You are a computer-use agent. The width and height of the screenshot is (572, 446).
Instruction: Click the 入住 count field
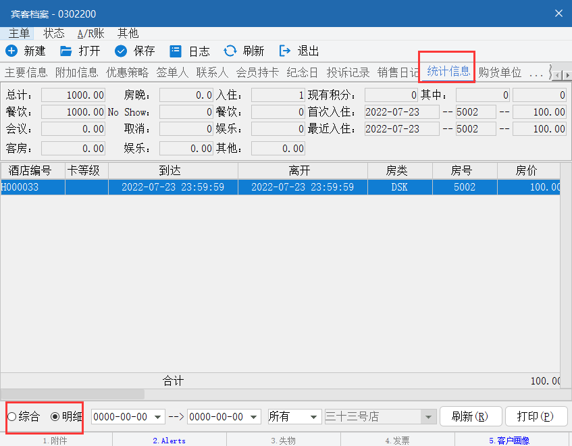coord(278,95)
